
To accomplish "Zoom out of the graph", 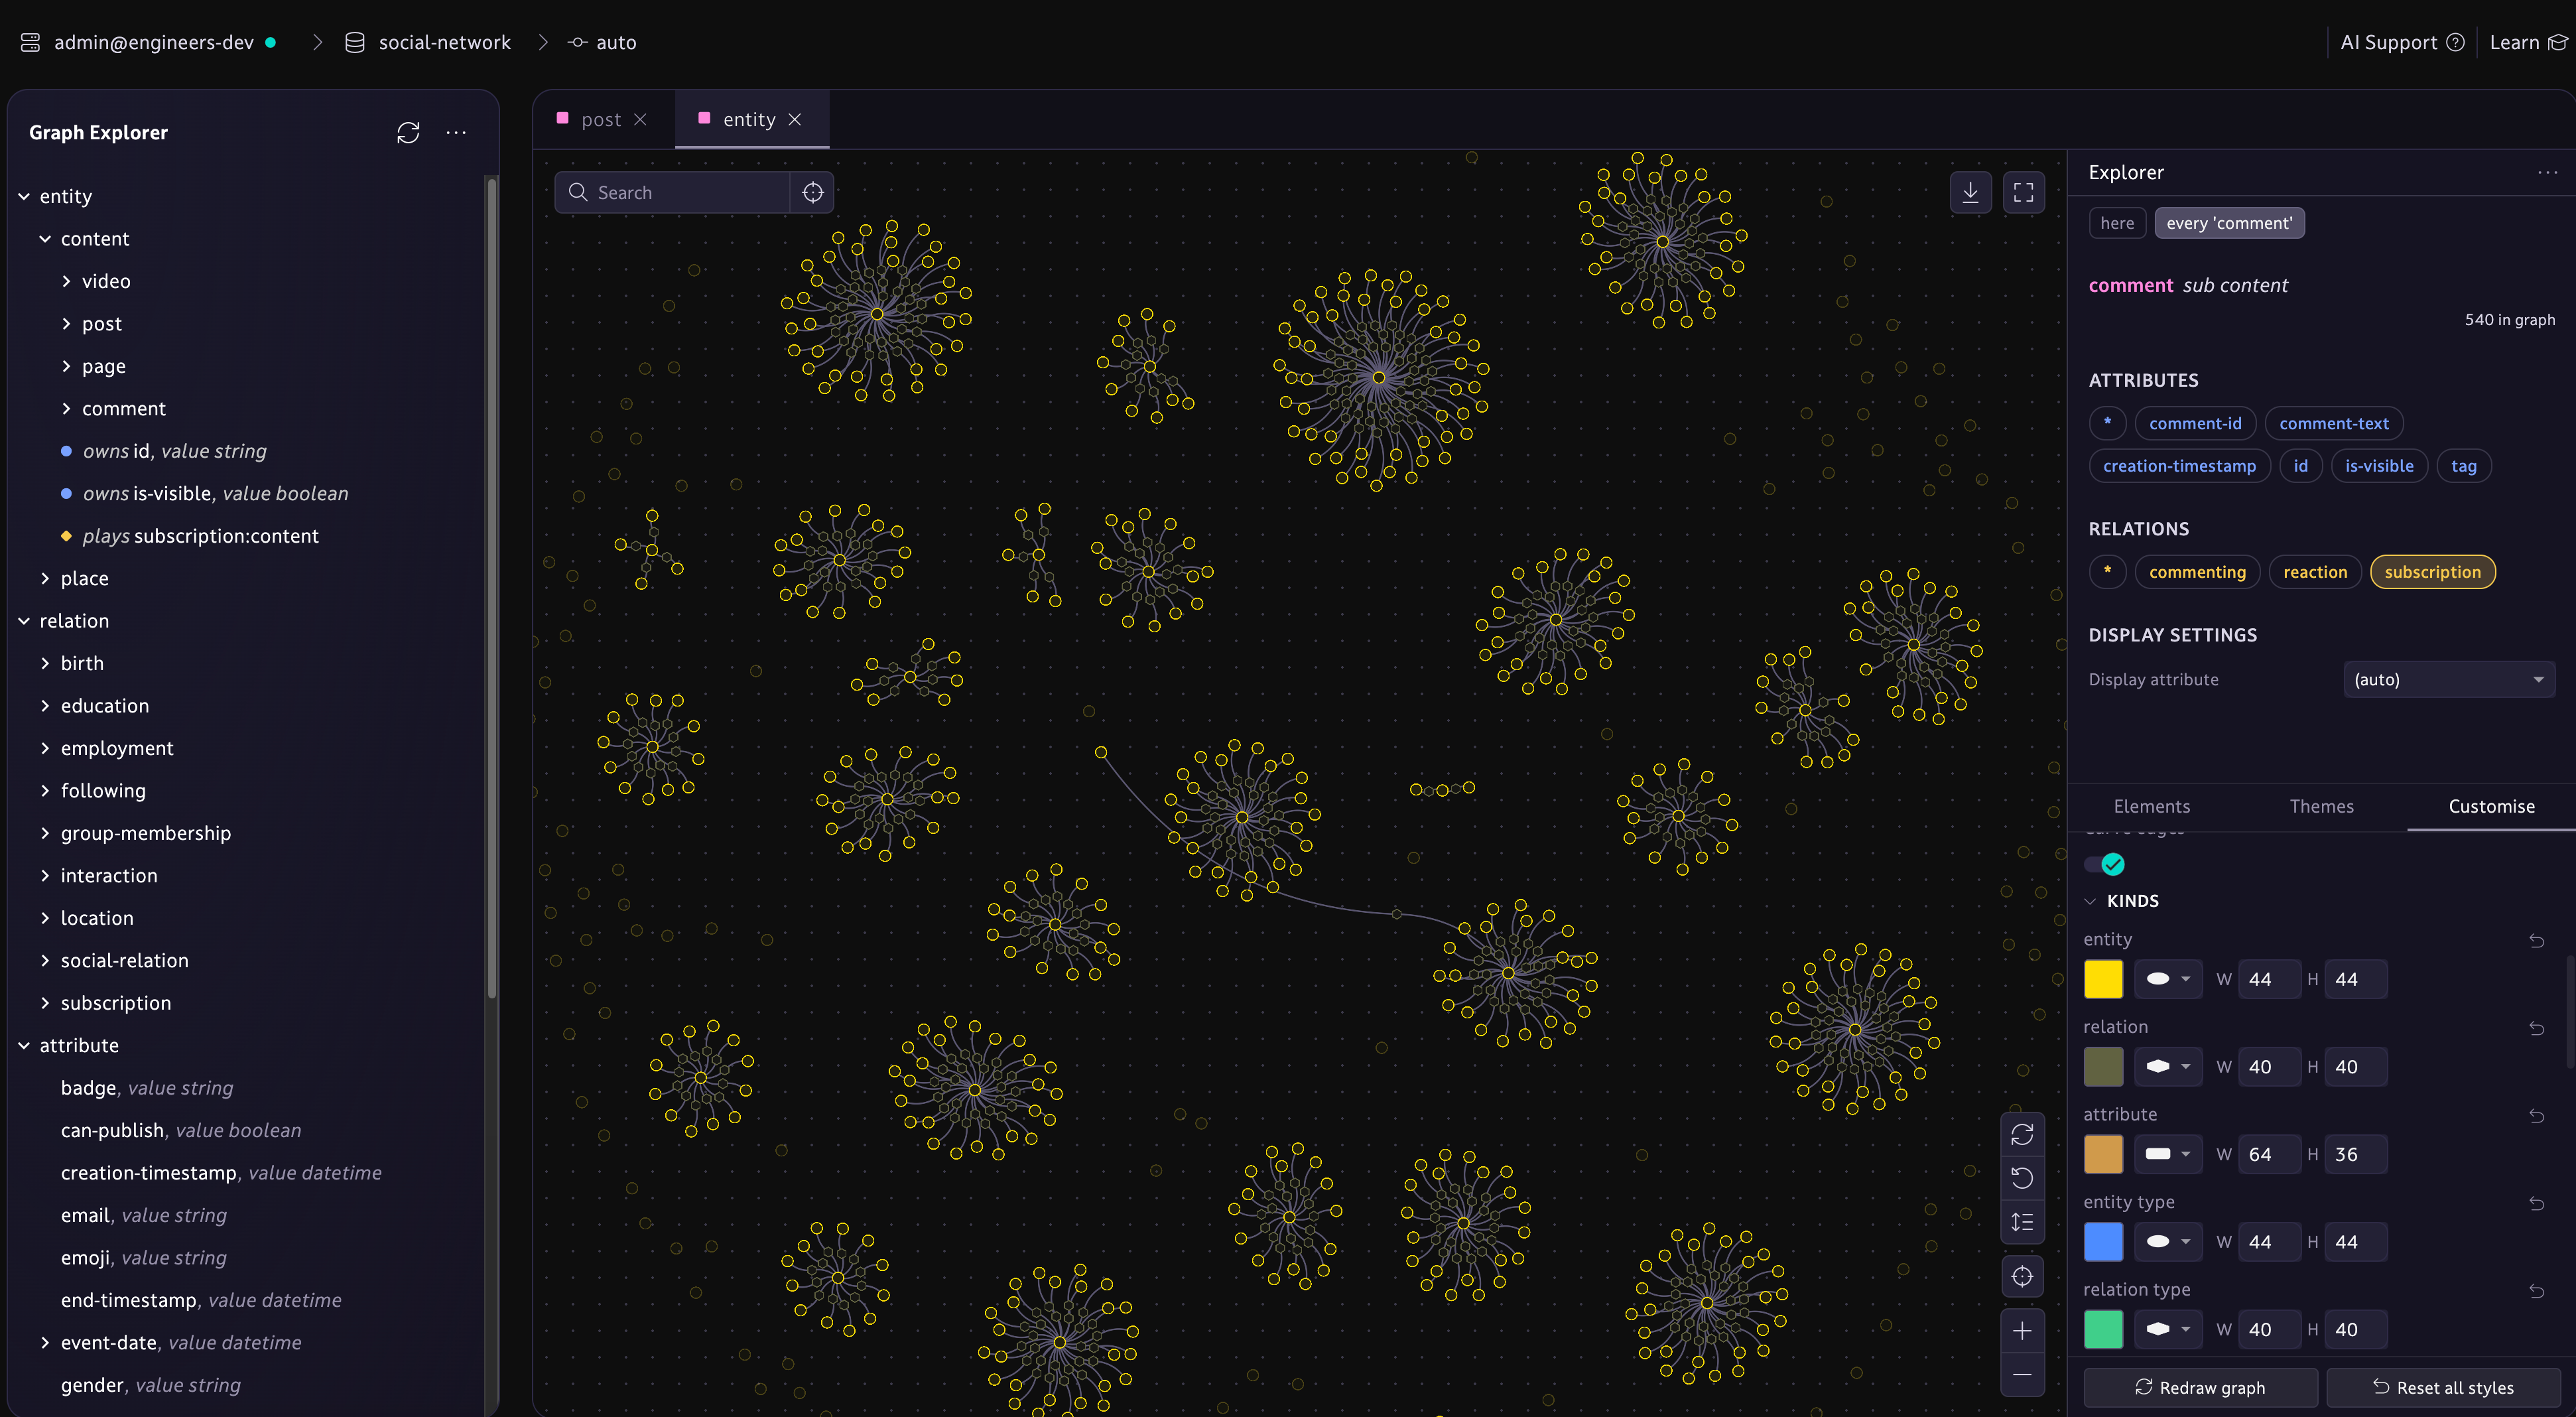I will pyautogui.click(x=2022, y=1375).
